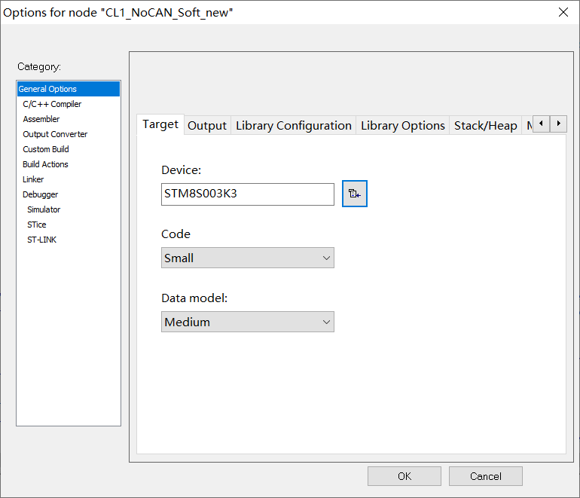The image size is (580, 498).
Task: Select C/C++ Compiler category
Action: pos(52,104)
